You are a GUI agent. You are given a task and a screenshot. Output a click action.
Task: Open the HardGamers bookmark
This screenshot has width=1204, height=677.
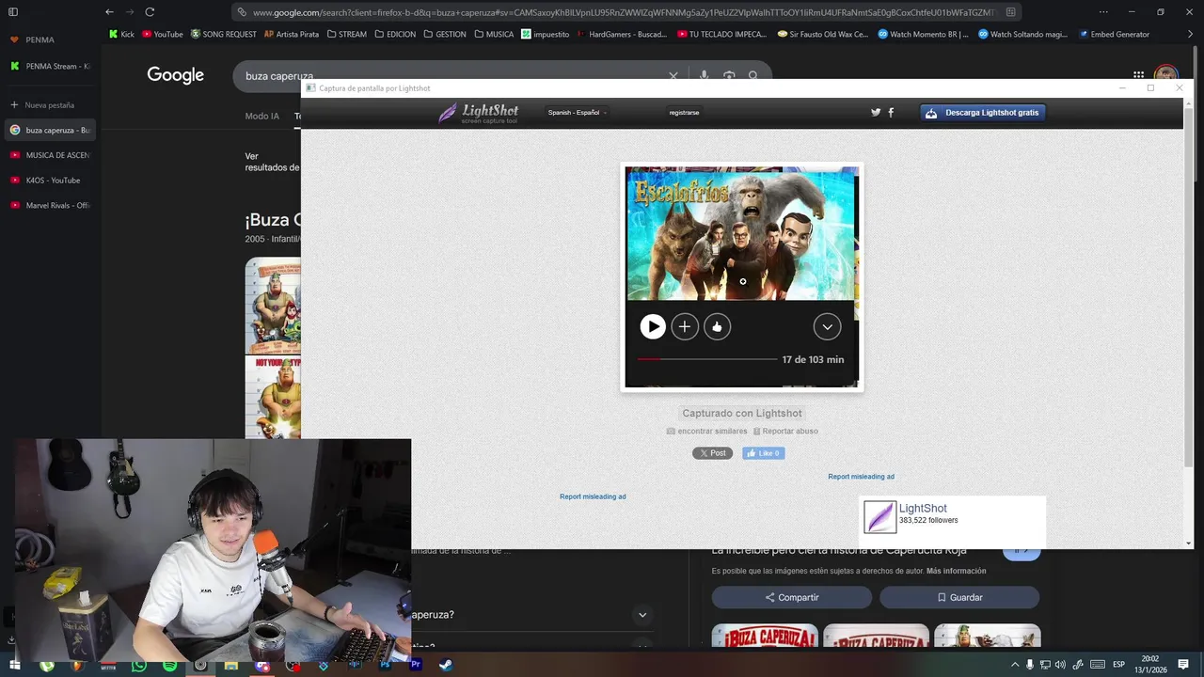622,34
